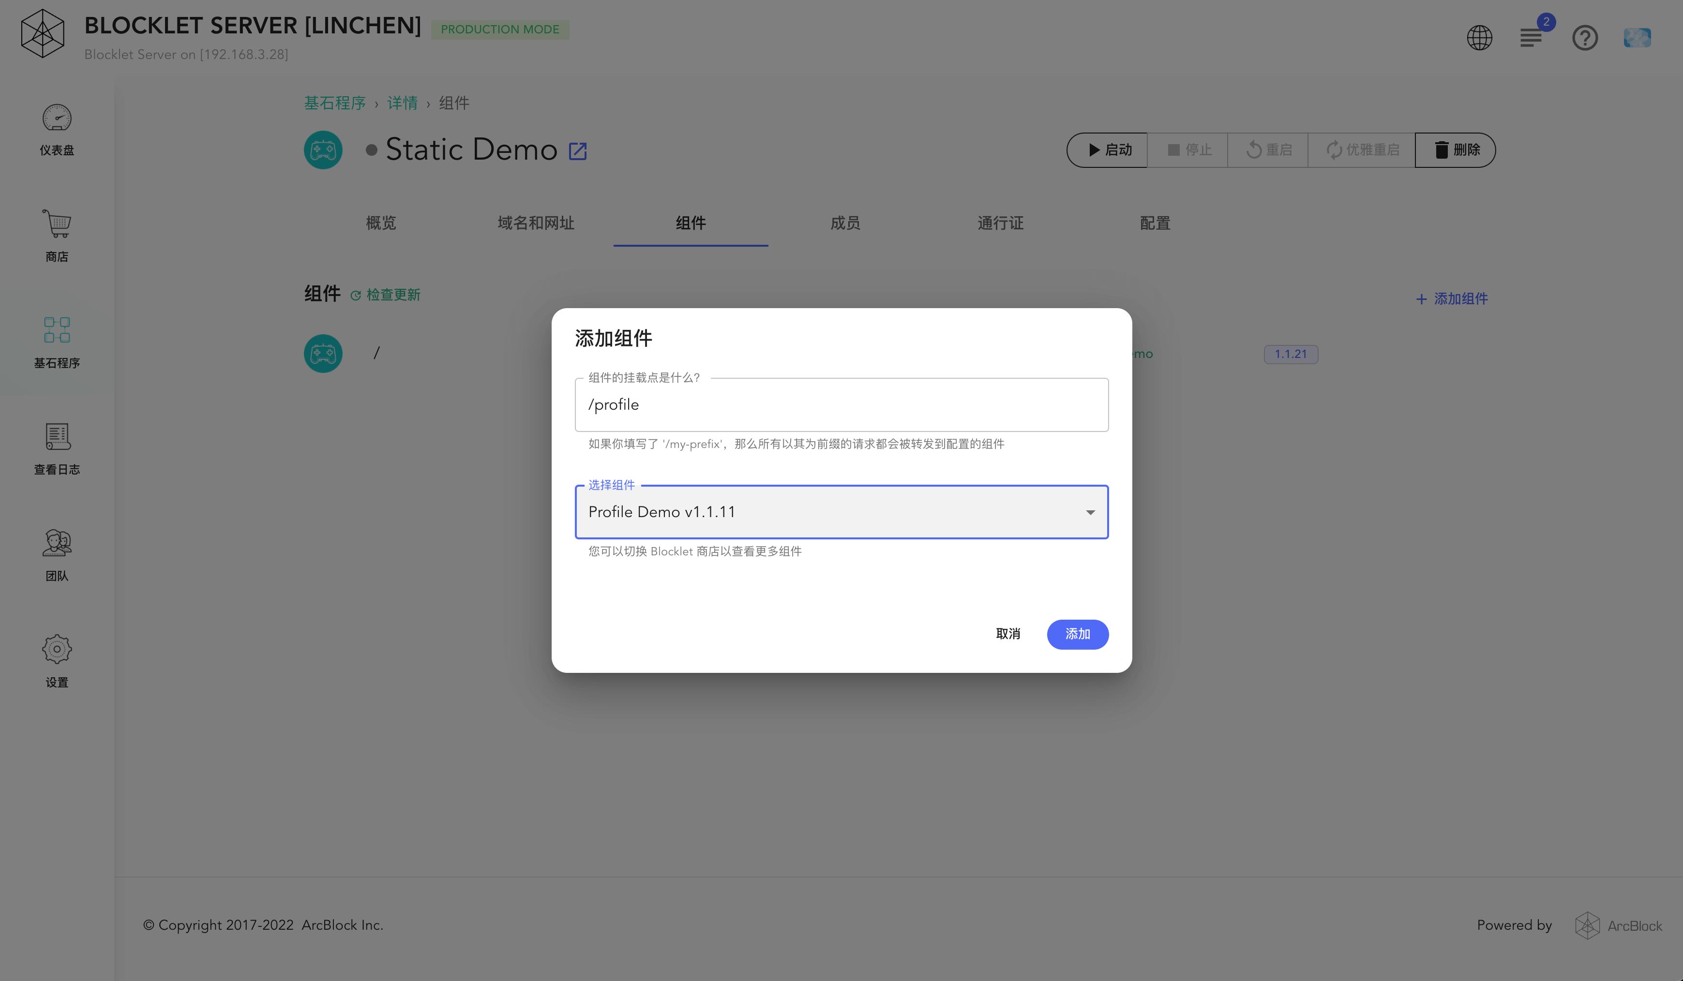Image resolution: width=1683 pixels, height=981 pixels.
Task: Click the globe language switcher icon
Action: click(x=1479, y=38)
